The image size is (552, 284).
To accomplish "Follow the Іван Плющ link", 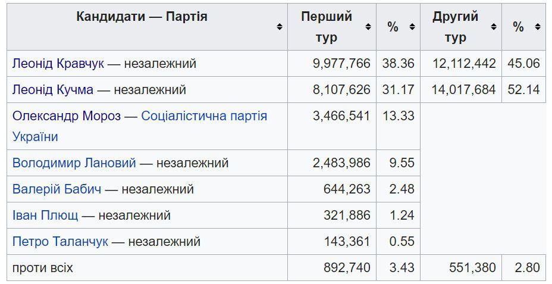I will [45, 215].
